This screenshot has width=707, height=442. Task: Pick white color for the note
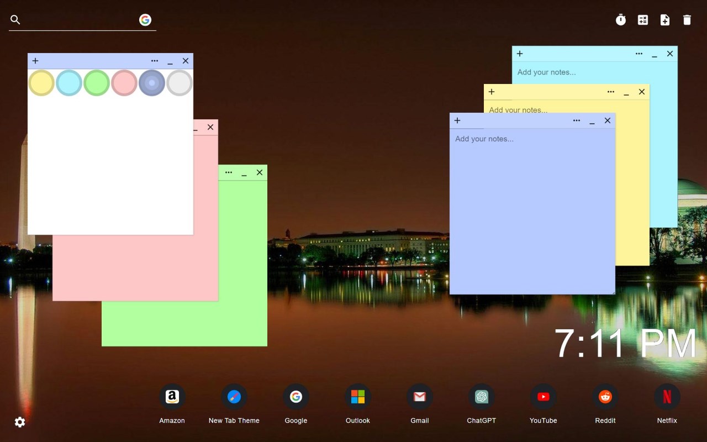click(x=180, y=83)
